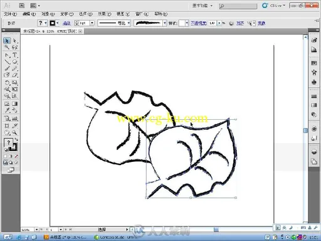Click the 不透明度 opacity link
The width and height of the screenshot is (321, 241).
199,23
